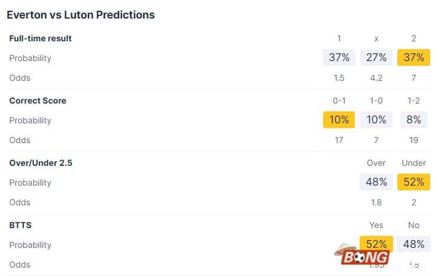This screenshot has height=276, width=438.
Task: Select the 48% Over 2.5 probability
Action: click(x=376, y=183)
